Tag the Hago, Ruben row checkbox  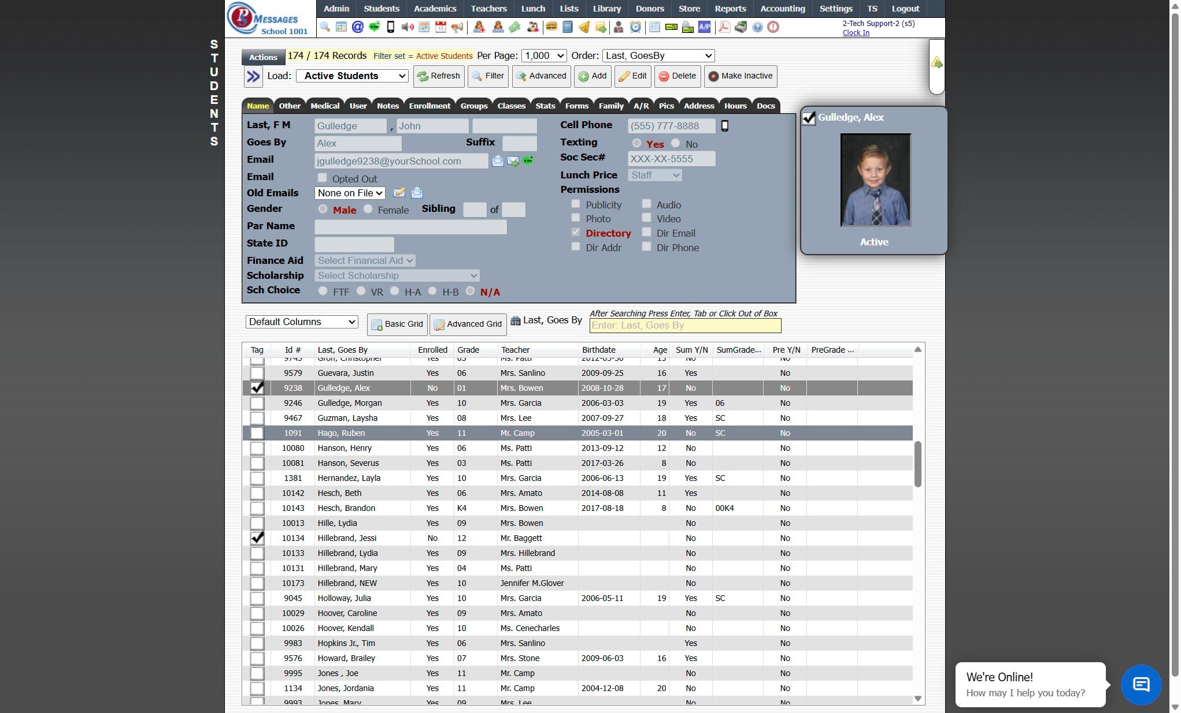tap(257, 433)
